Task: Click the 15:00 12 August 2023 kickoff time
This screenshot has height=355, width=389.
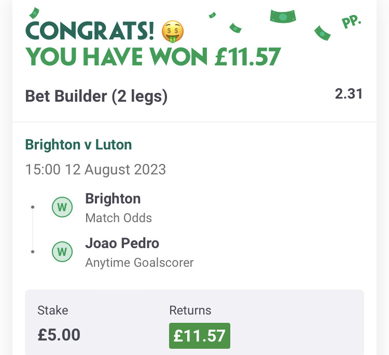Action: (95, 170)
